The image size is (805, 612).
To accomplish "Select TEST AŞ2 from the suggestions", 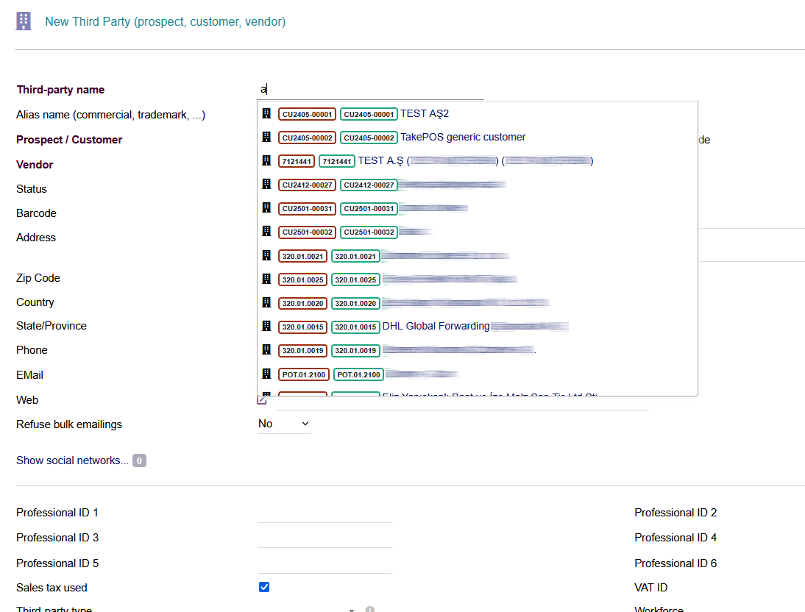I will point(425,113).
